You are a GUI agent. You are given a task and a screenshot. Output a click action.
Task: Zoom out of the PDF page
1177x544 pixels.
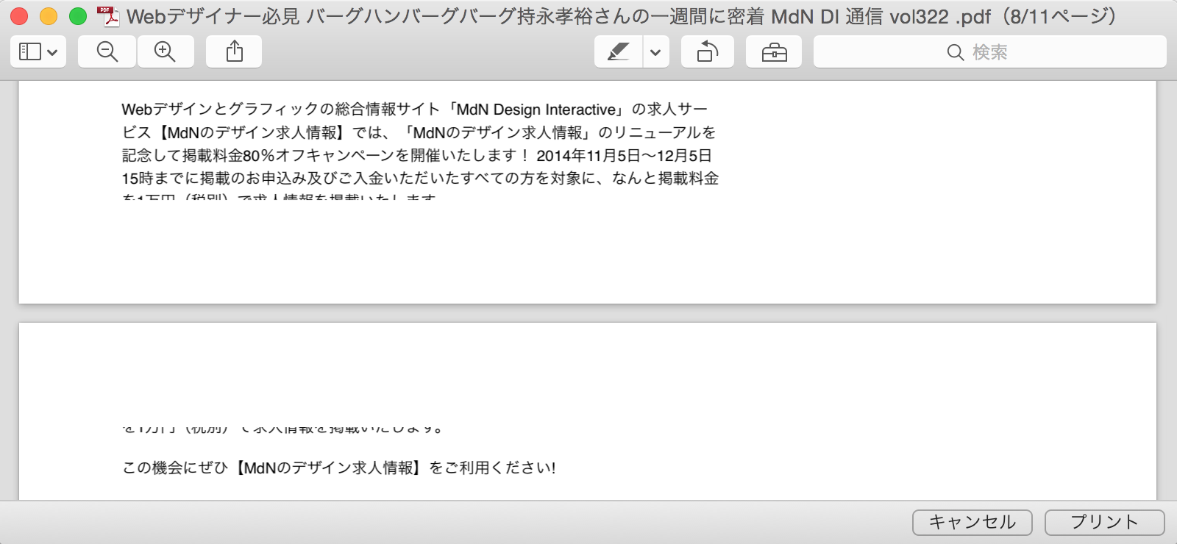(x=107, y=52)
